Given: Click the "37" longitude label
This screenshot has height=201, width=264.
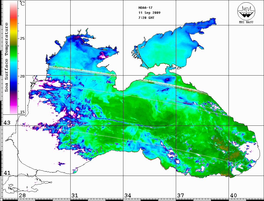Looking at the screenshot, I should pyautogui.click(x=181, y=195).
